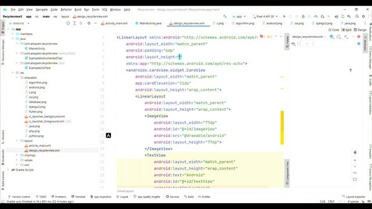The width and height of the screenshot is (372, 209).
Task: Switch editor to Design view mode
Action: (x=360, y=30)
